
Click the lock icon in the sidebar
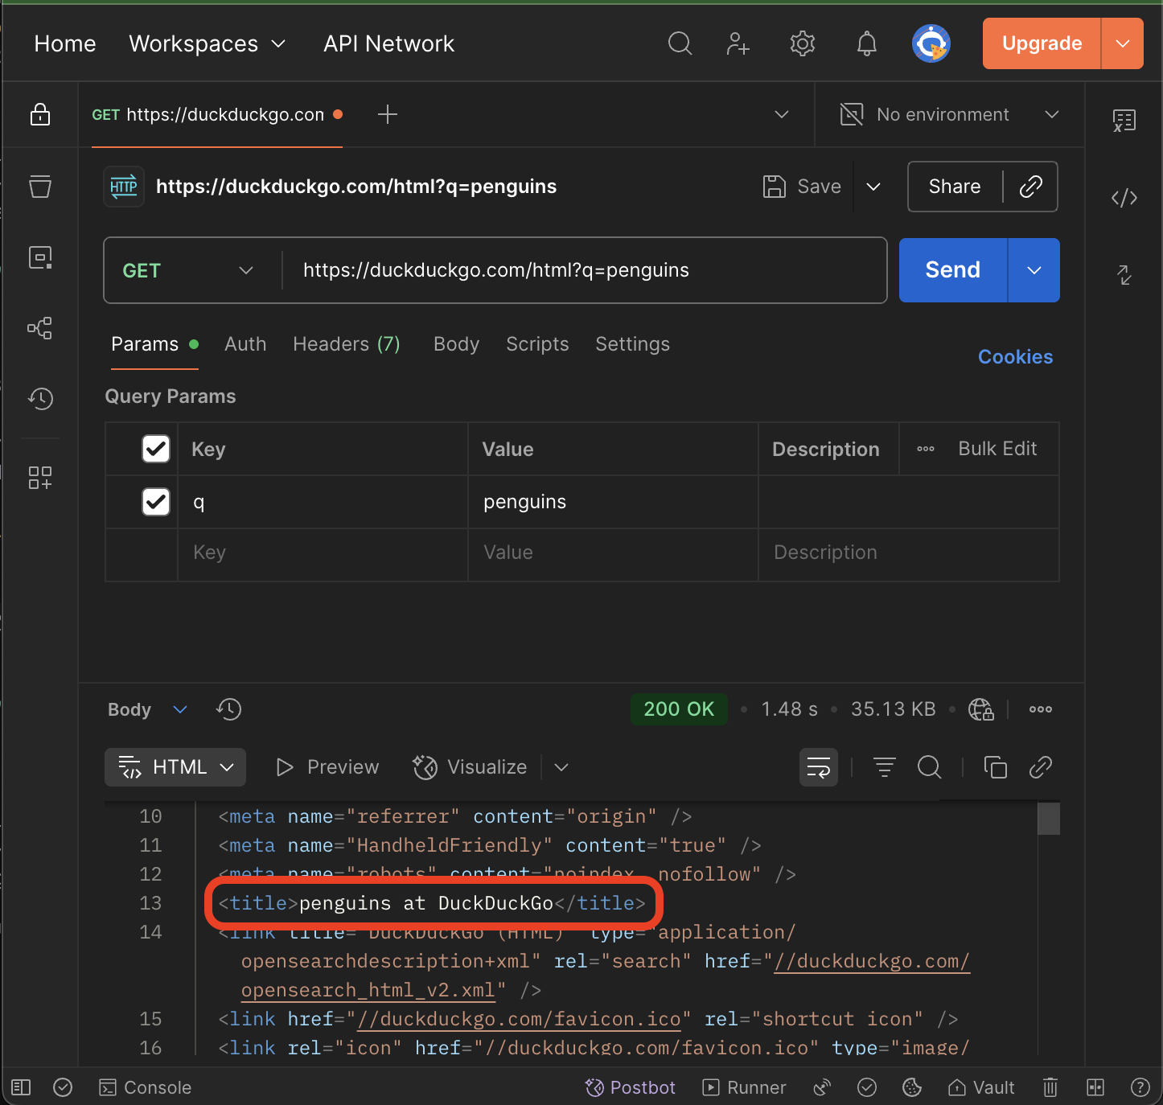coord(40,114)
